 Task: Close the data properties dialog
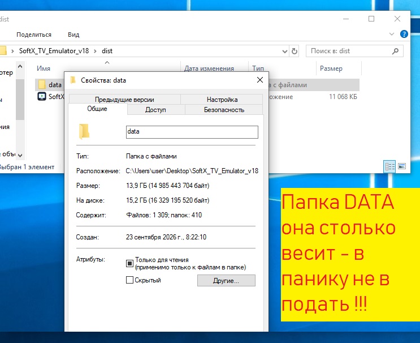[x=260, y=80]
